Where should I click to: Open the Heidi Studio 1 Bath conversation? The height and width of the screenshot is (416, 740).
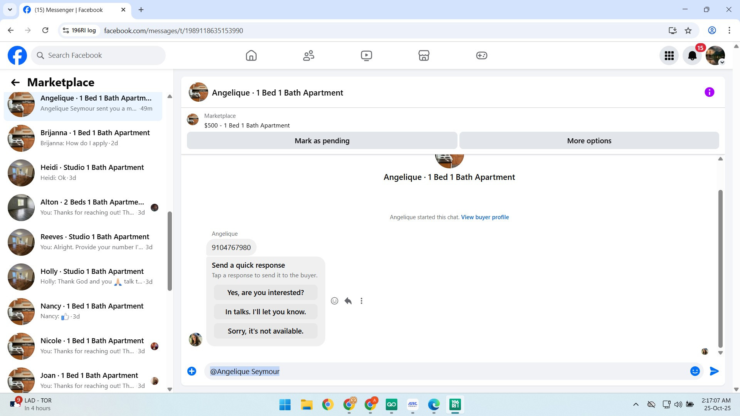click(83, 173)
